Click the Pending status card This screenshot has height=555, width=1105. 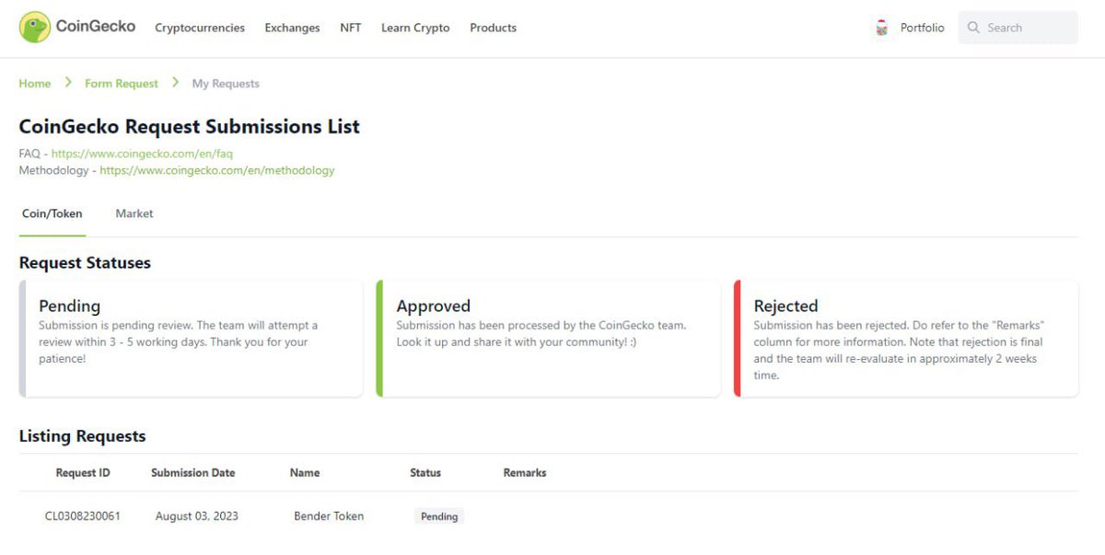(192, 339)
